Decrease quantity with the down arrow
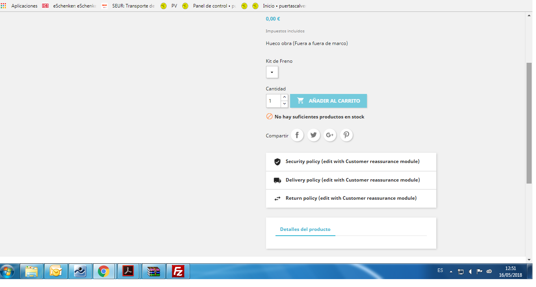 pos(284,104)
